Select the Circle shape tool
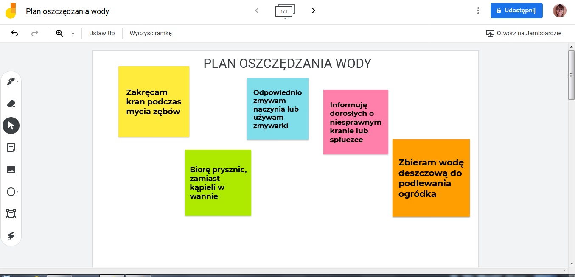The image size is (575, 277). [11, 192]
